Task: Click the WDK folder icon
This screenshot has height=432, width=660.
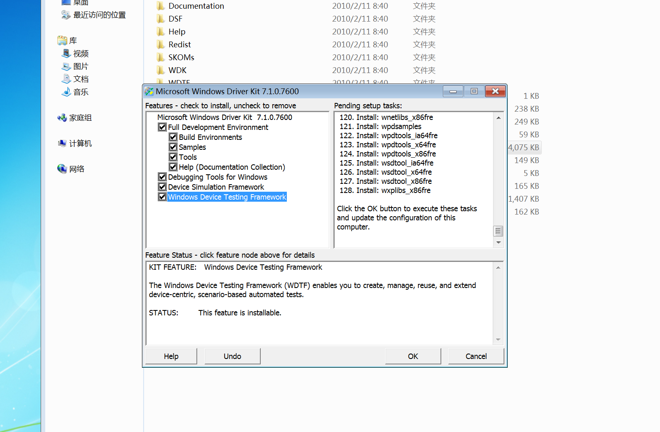Action: 161,70
